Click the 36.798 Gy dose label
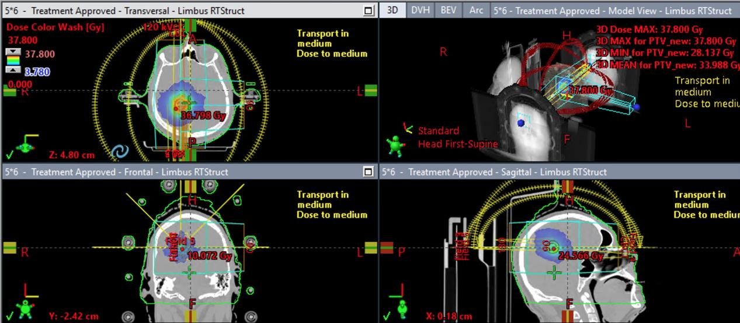 203,115
